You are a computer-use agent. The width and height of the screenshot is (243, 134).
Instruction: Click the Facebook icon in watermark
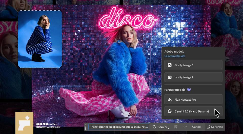point(44,124)
